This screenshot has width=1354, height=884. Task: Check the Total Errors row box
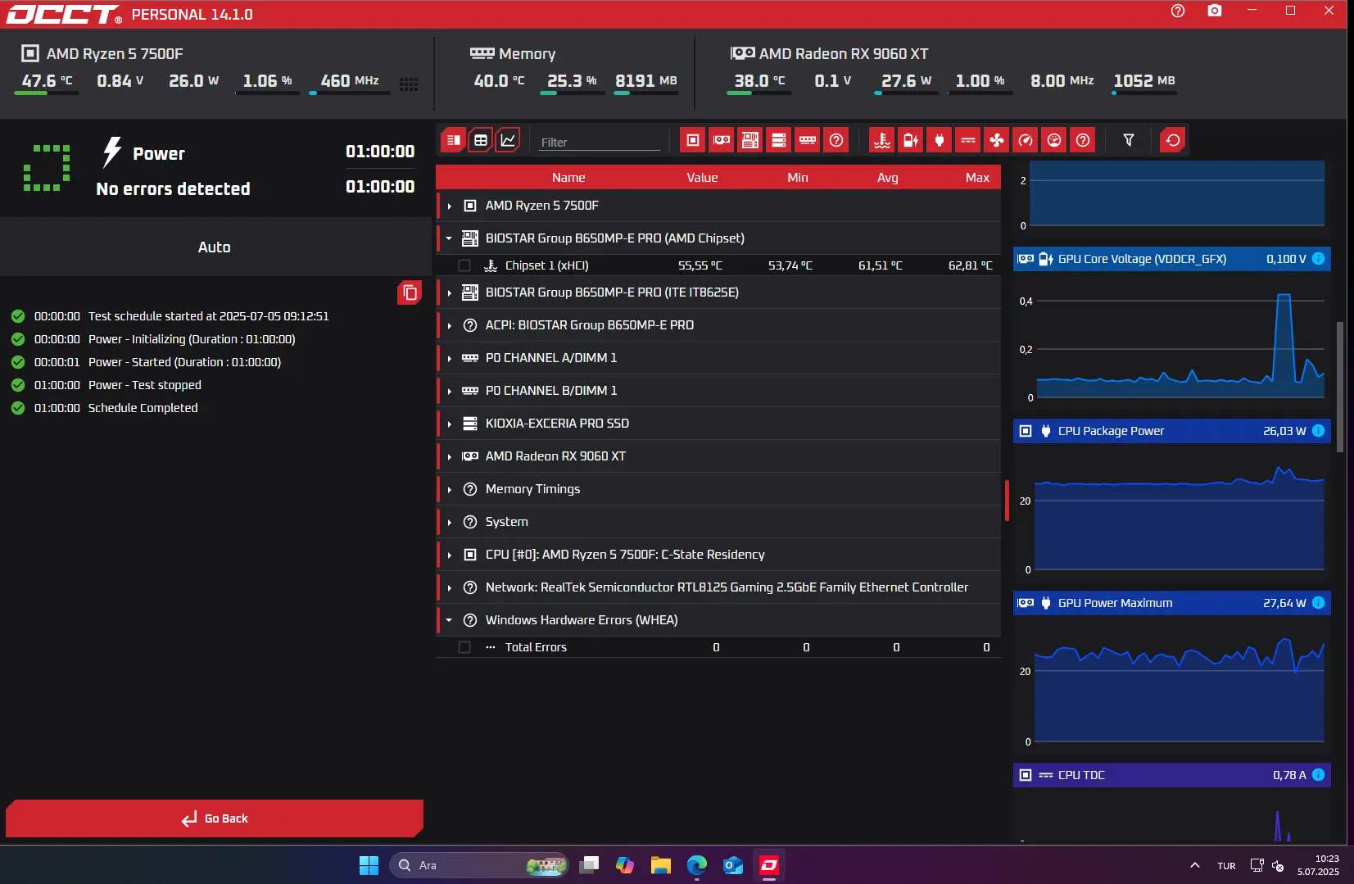coord(464,647)
